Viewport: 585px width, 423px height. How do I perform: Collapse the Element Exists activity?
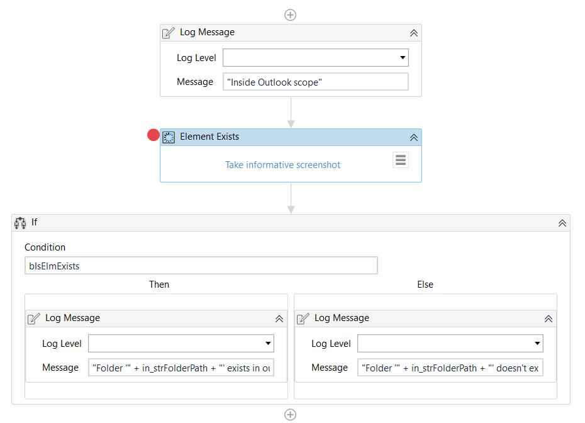[414, 137]
